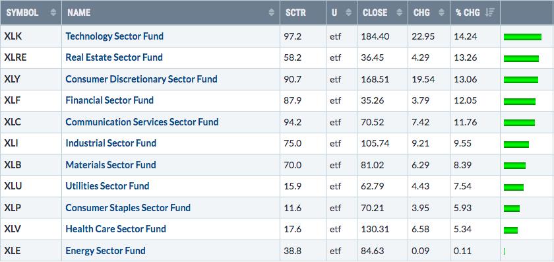The image size is (554, 262).
Task: Click the % CHG column header label
Action: [468, 13]
